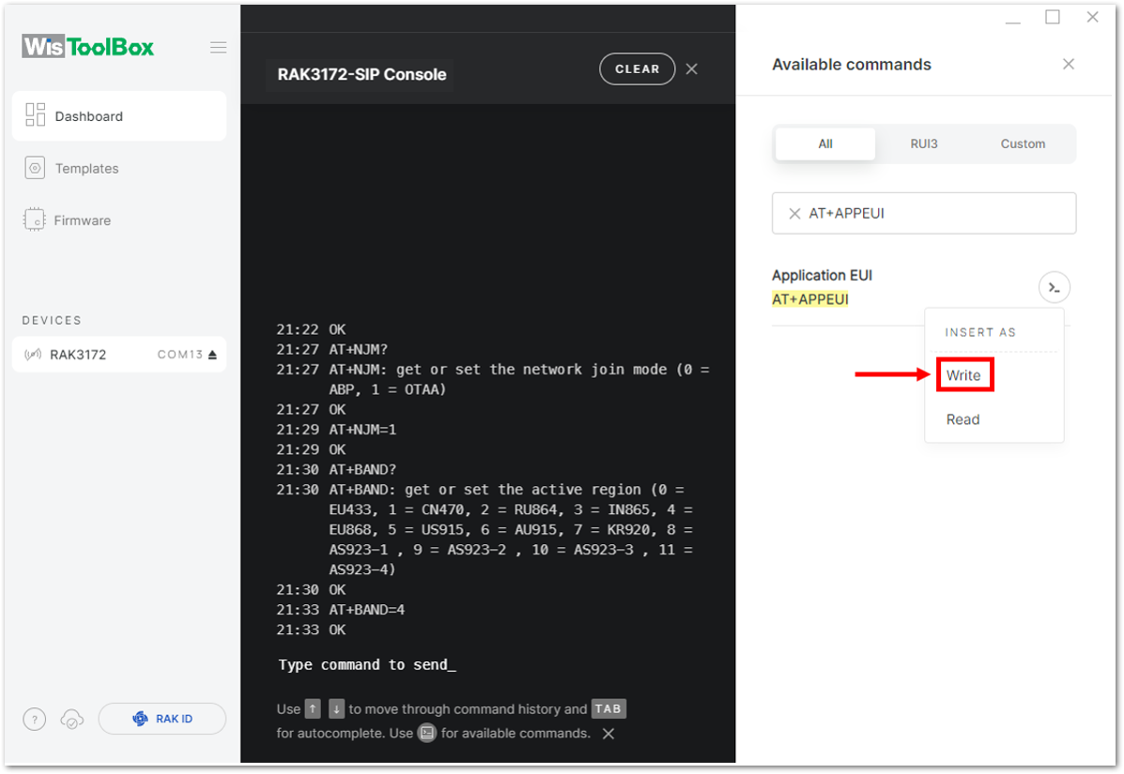Screen dimensions: 1124x774
Task: Click the cloud sync status icon
Action: pos(71,719)
